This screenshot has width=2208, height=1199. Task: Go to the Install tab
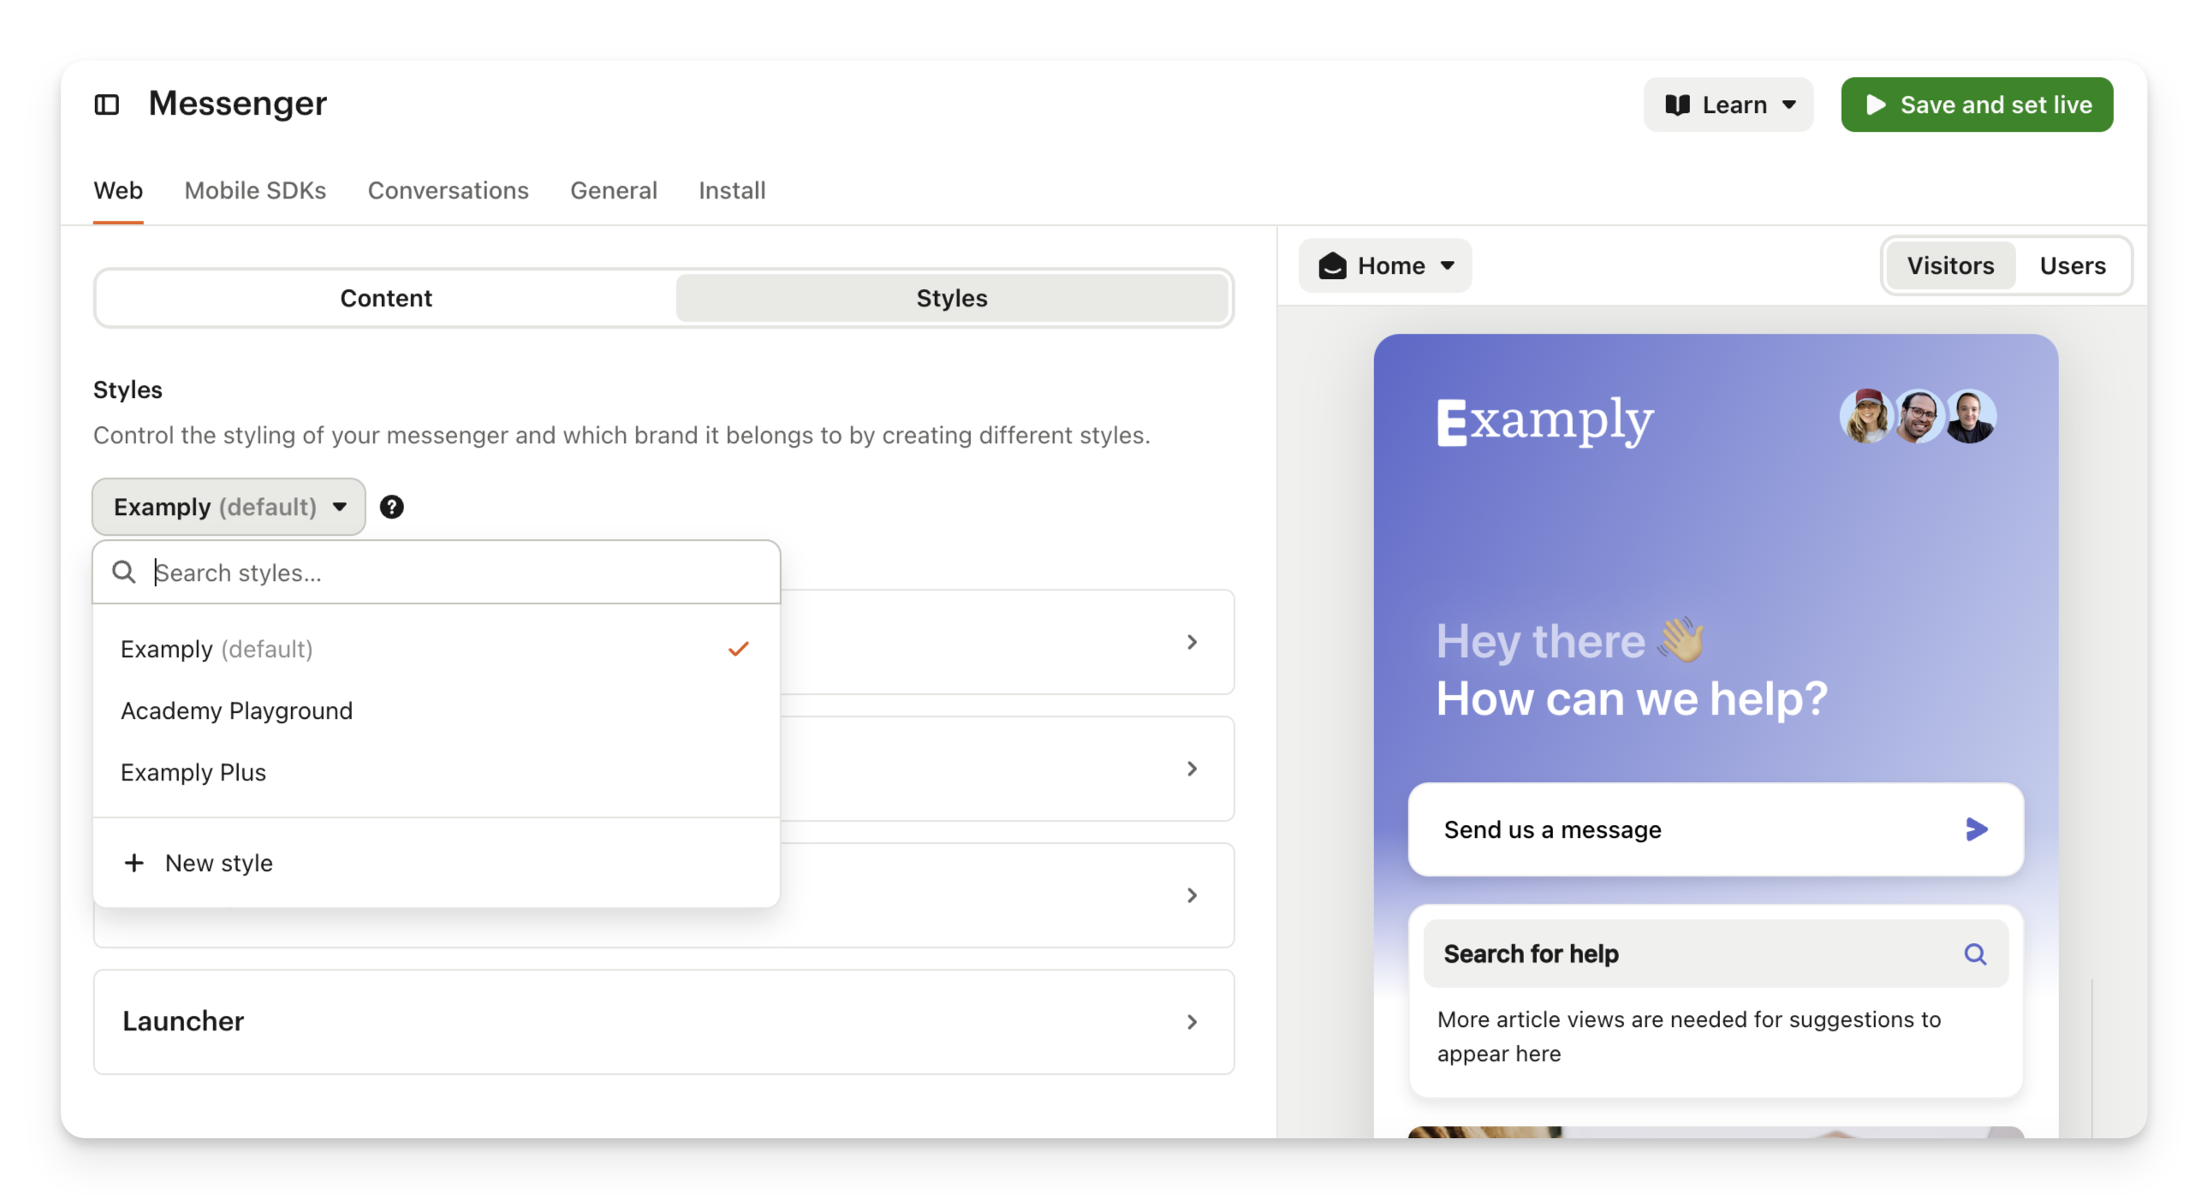(x=731, y=190)
